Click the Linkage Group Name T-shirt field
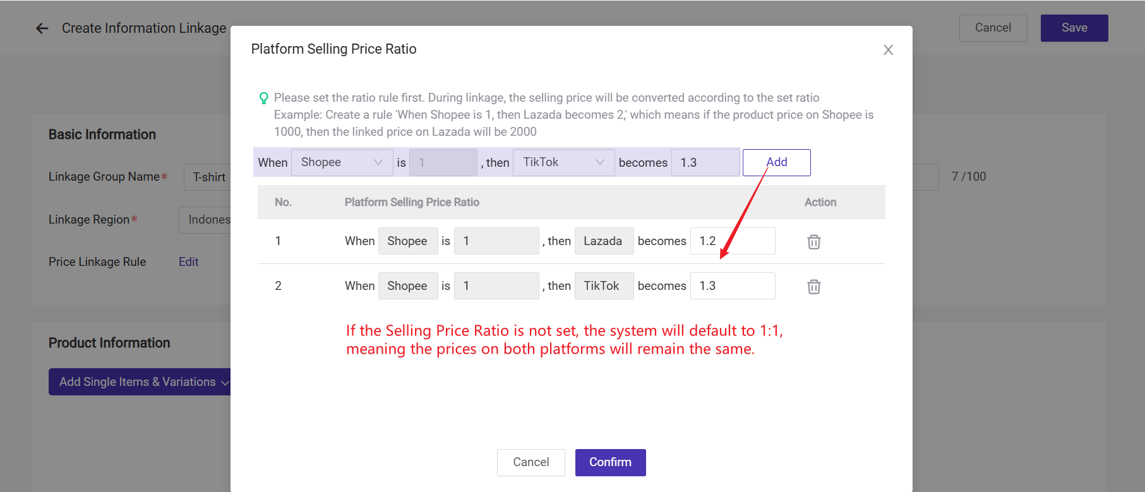The image size is (1145, 492). [x=208, y=177]
